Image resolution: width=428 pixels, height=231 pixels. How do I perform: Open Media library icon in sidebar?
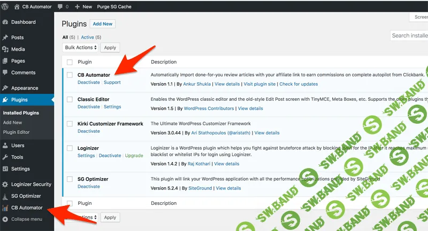coord(5,50)
